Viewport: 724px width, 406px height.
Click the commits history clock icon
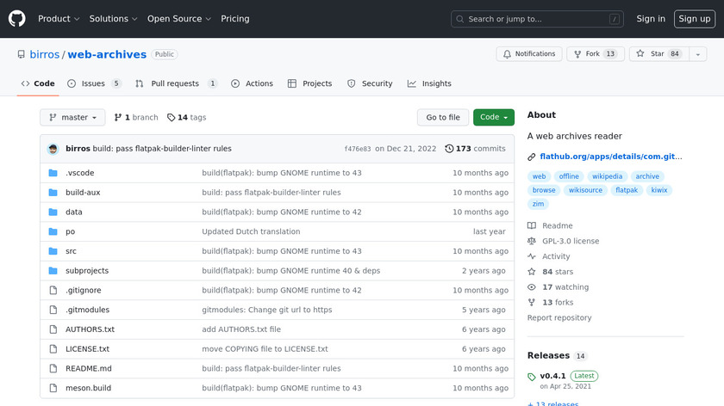pos(449,149)
